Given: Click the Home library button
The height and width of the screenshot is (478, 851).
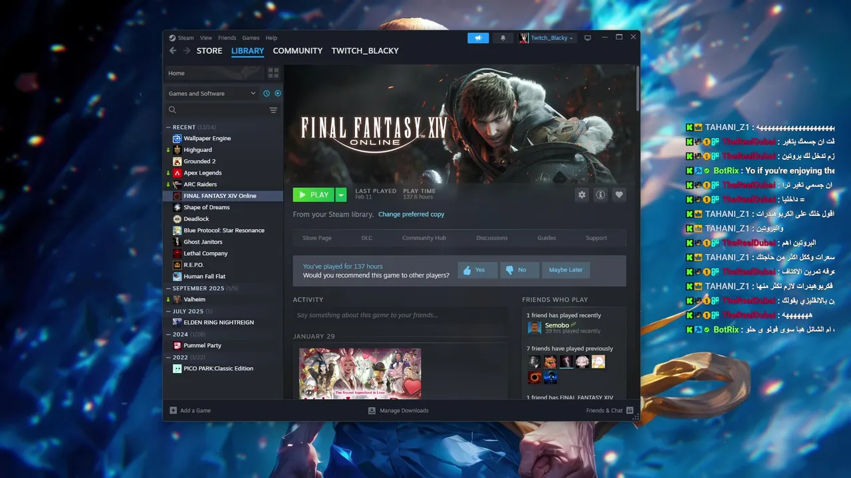Looking at the screenshot, I should pyautogui.click(x=213, y=73).
